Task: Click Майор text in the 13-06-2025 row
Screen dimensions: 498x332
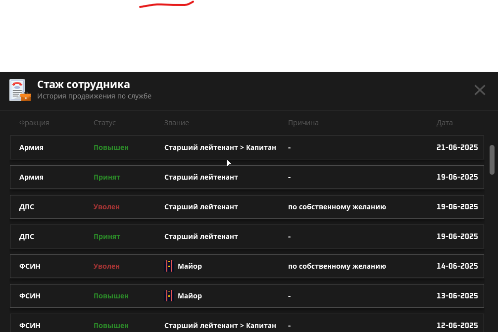Action: [x=190, y=296]
